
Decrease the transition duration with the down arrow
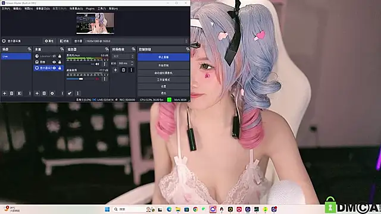(132, 65)
